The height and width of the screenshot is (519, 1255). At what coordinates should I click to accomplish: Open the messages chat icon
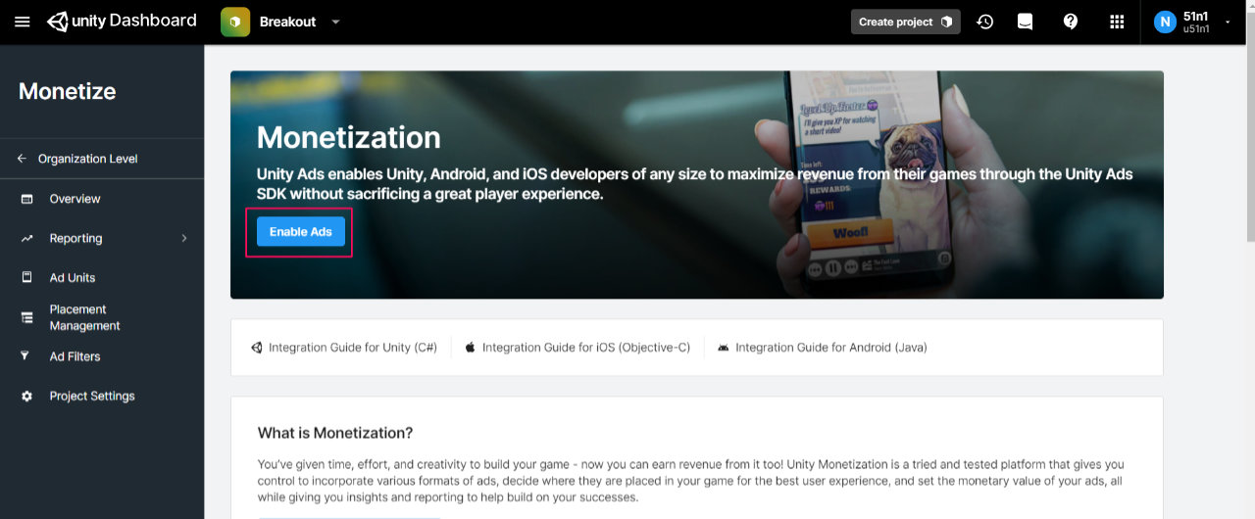click(x=1026, y=22)
